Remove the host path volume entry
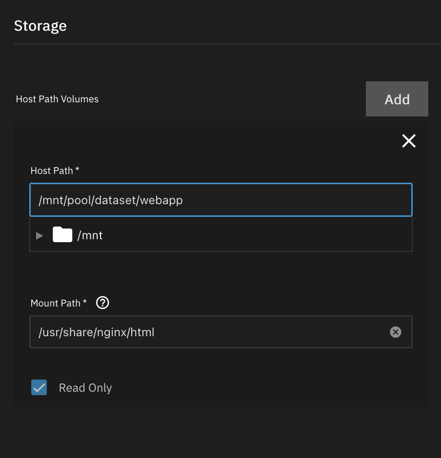The height and width of the screenshot is (458, 441). 408,141
